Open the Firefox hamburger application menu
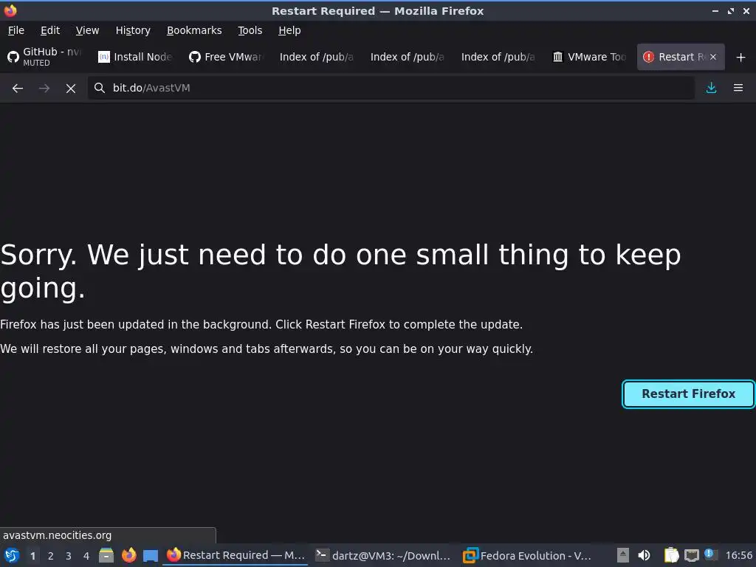Screen dimensions: 756x567 pos(738,88)
